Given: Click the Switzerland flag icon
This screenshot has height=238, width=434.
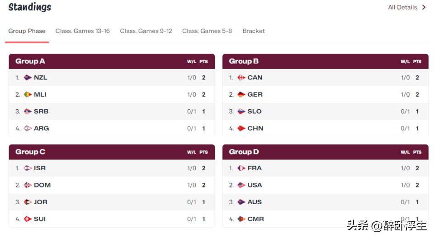Looking at the screenshot, I should [28, 219].
